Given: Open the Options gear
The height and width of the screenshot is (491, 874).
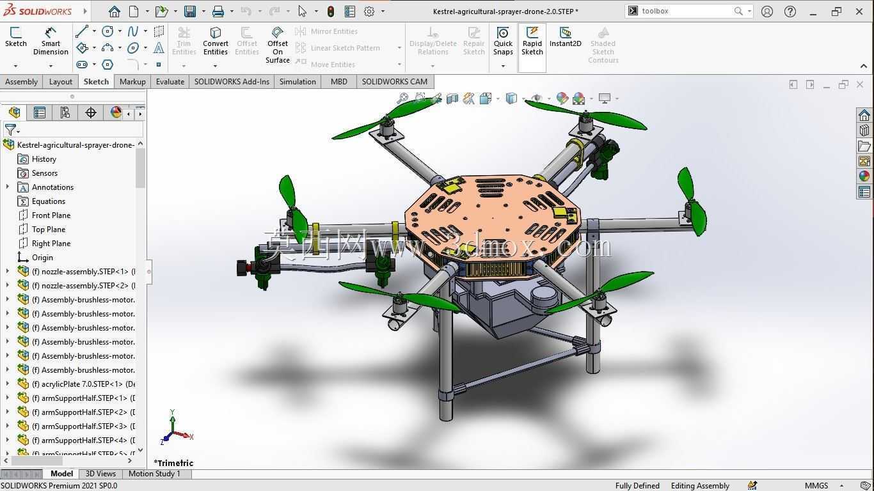Looking at the screenshot, I should pyautogui.click(x=369, y=12).
